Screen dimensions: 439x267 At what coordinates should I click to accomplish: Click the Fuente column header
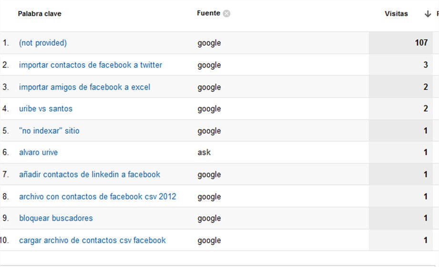tap(208, 13)
